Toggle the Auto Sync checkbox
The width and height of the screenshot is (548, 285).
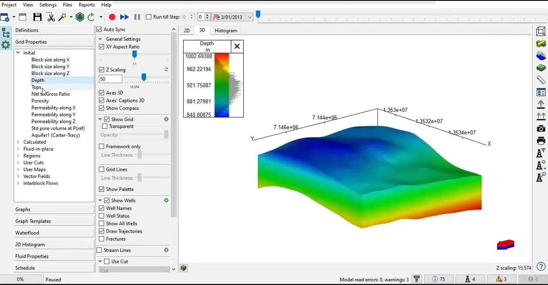(x=99, y=30)
